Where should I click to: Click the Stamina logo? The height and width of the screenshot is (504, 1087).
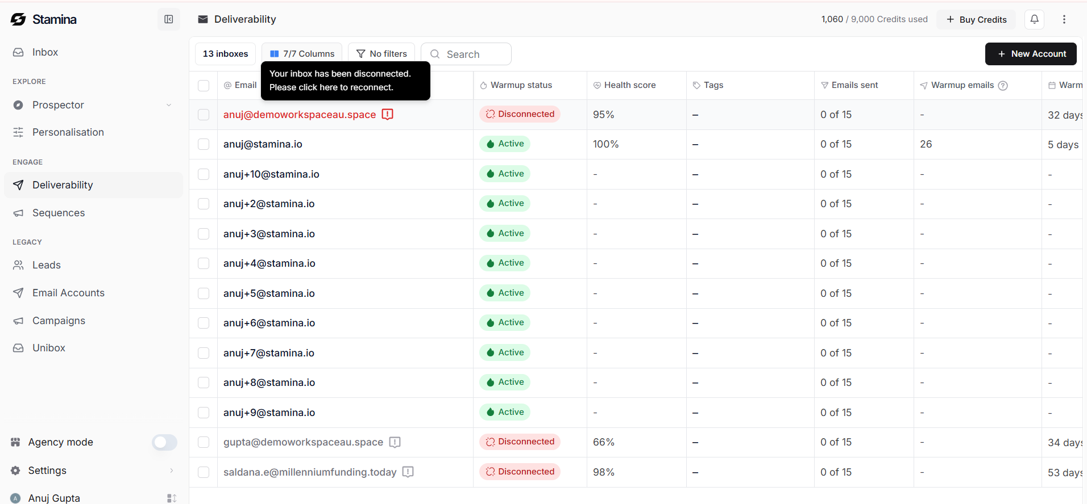click(43, 19)
